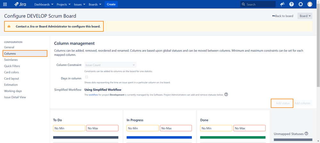
Task: Click the To Do No Max field
Action: [103, 128]
